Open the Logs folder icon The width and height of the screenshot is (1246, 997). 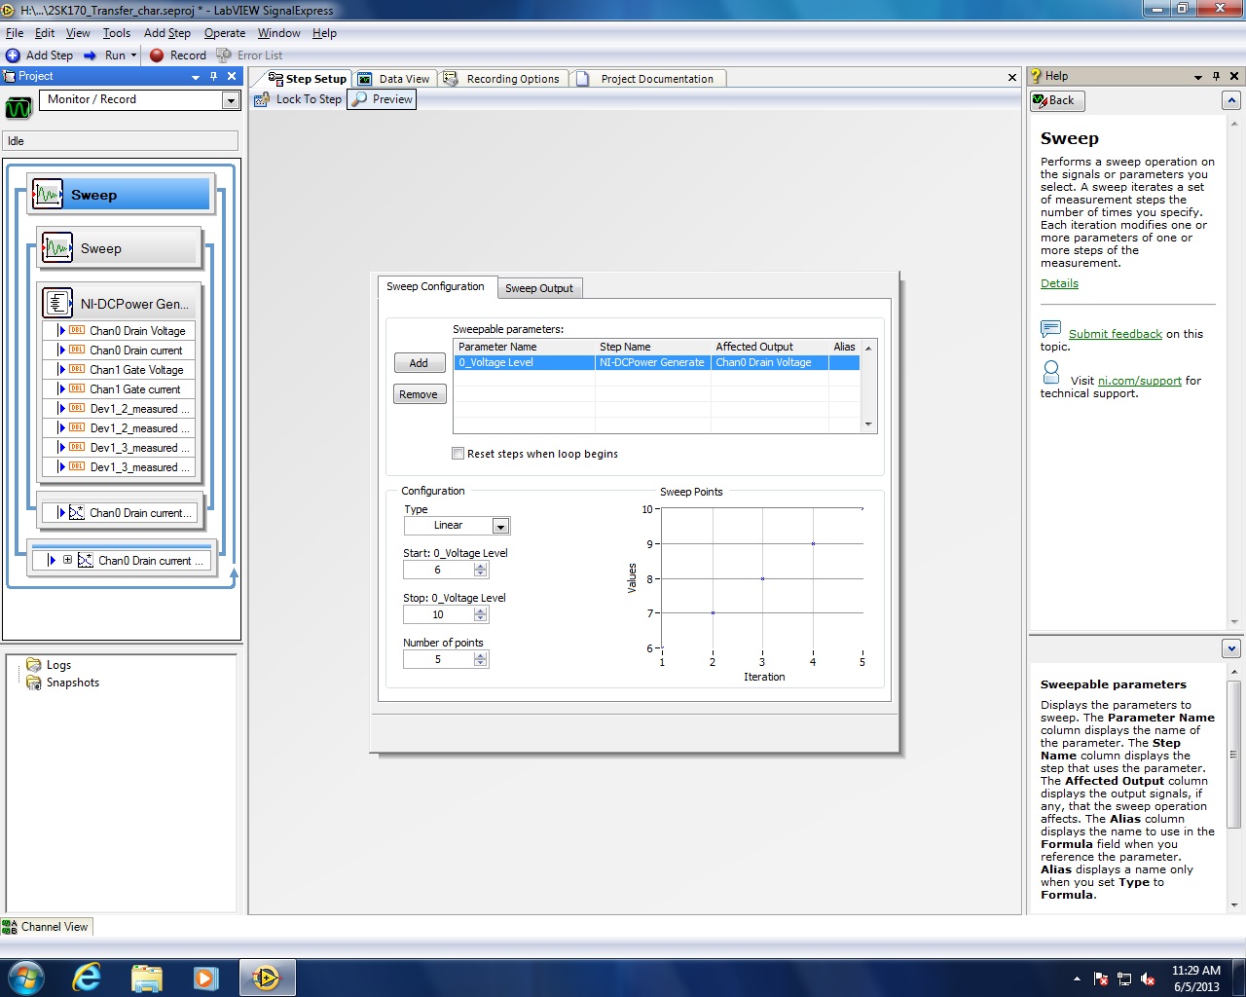(x=34, y=665)
